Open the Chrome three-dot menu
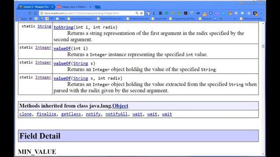280x157 pixels. pos(261,13)
